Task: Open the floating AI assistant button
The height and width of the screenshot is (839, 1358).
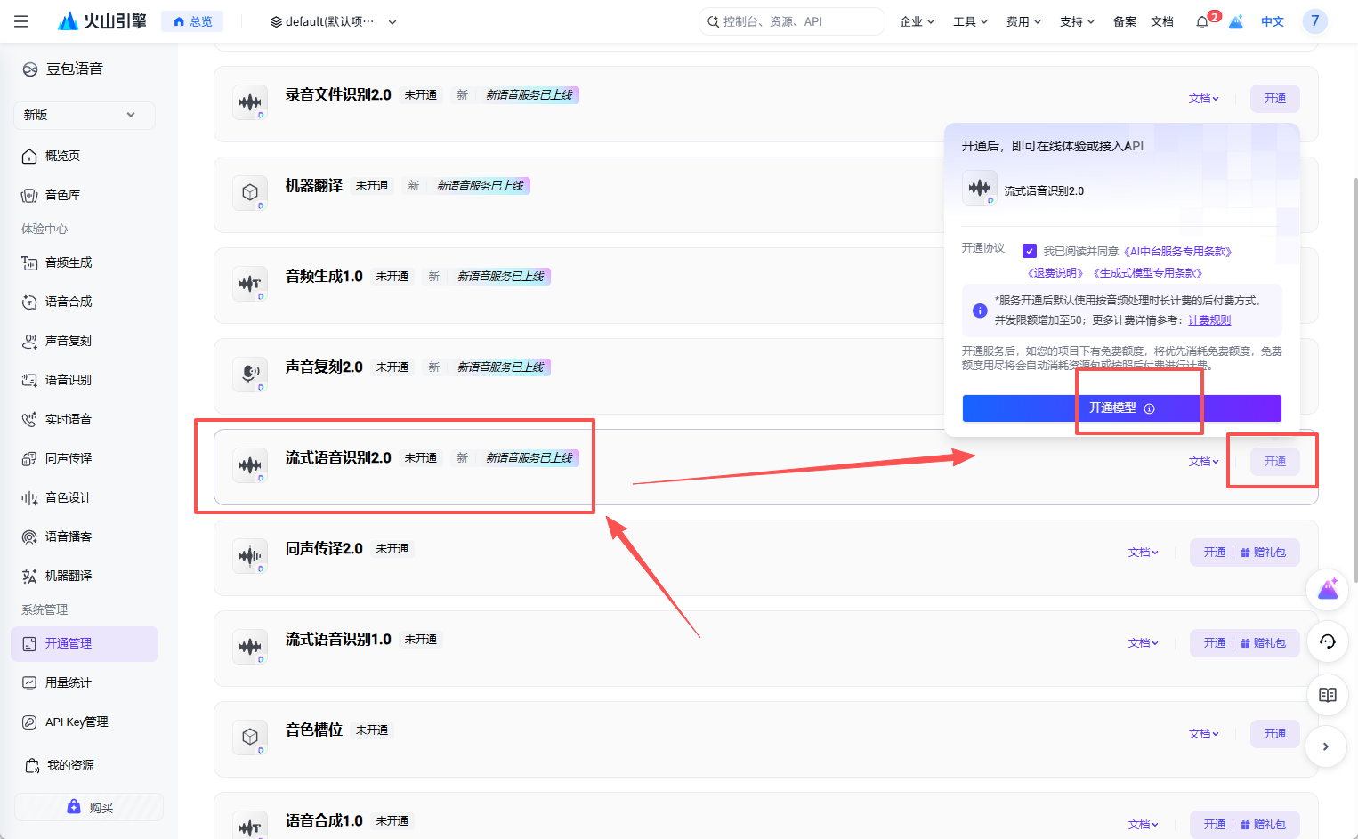Action: [1327, 589]
